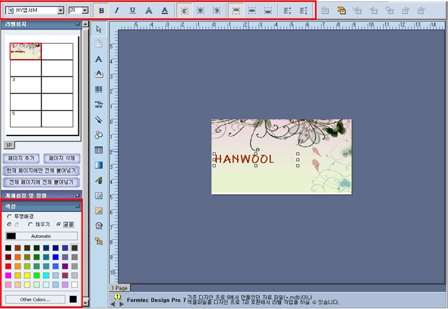Center text horizontally

[200, 11]
